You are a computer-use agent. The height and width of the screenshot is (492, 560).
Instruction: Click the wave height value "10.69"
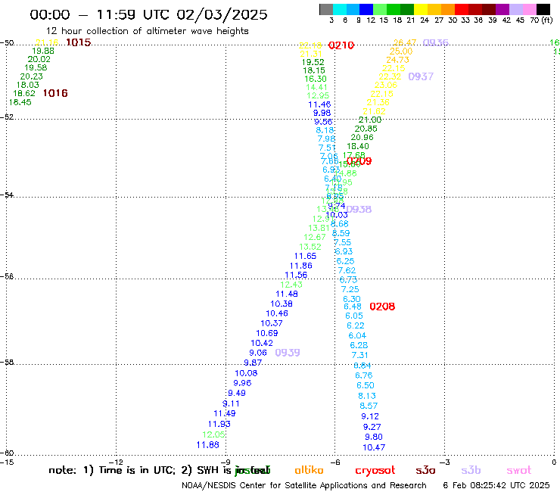click(267, 333)
